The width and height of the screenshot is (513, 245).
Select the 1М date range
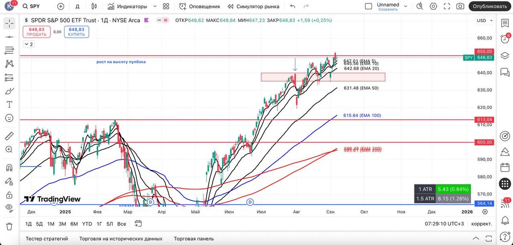click(51, 224)
